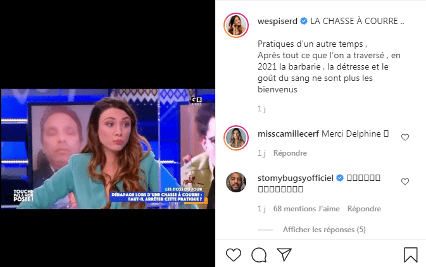Screen dimensions: 426x267
Task: Like misscamillecerf's comment
Action: [x=405, y=137]
